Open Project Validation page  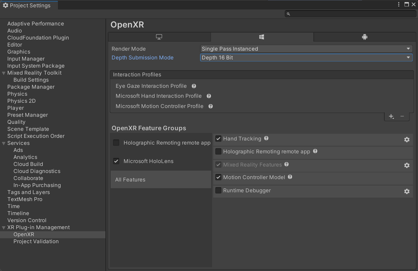(x=36, y=241)
